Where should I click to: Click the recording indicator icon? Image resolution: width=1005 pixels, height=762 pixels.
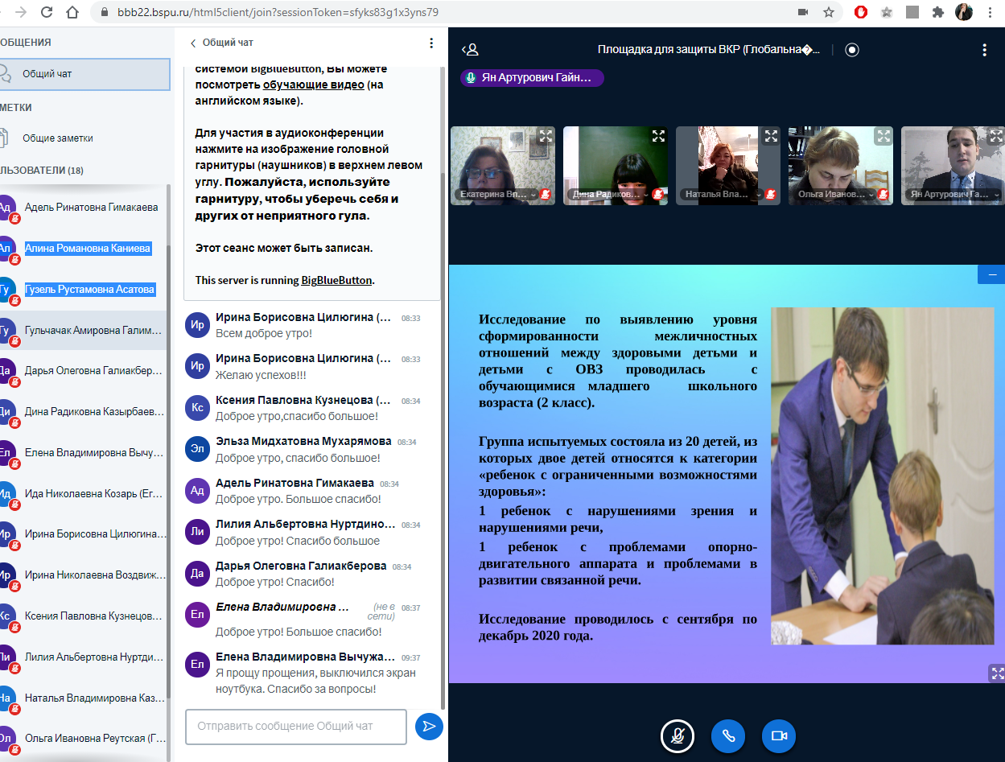click(x=852, y=50)
